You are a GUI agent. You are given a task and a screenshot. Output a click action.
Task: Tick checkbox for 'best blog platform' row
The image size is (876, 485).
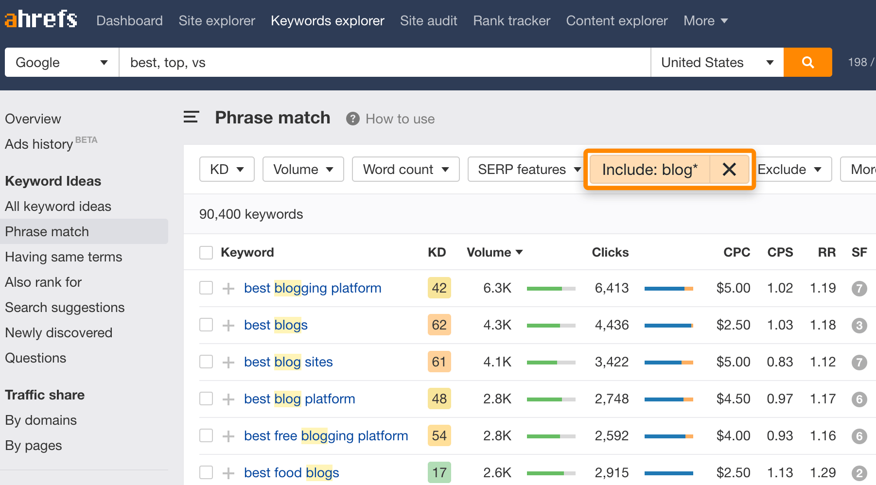click(206, 399)
